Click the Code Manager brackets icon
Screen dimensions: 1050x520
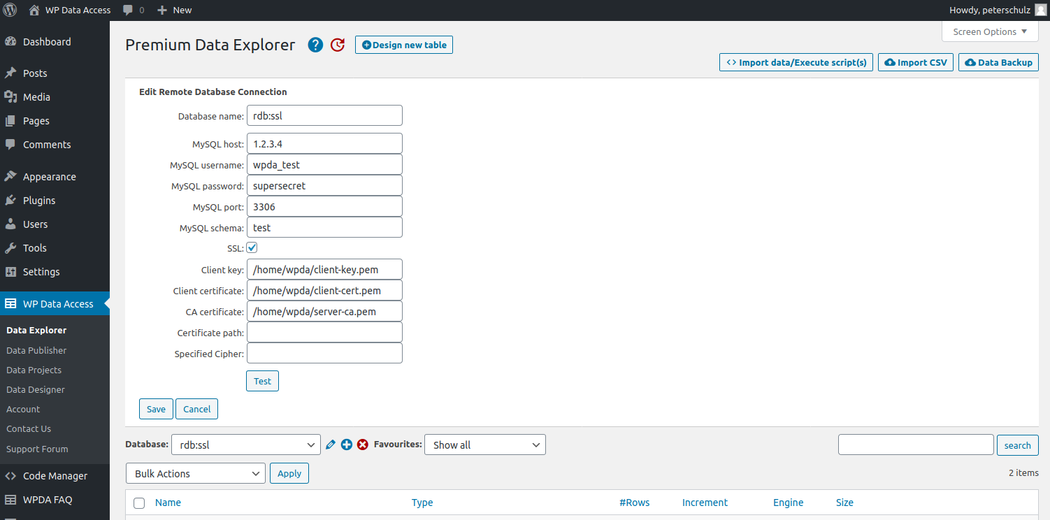coord(10,476)
